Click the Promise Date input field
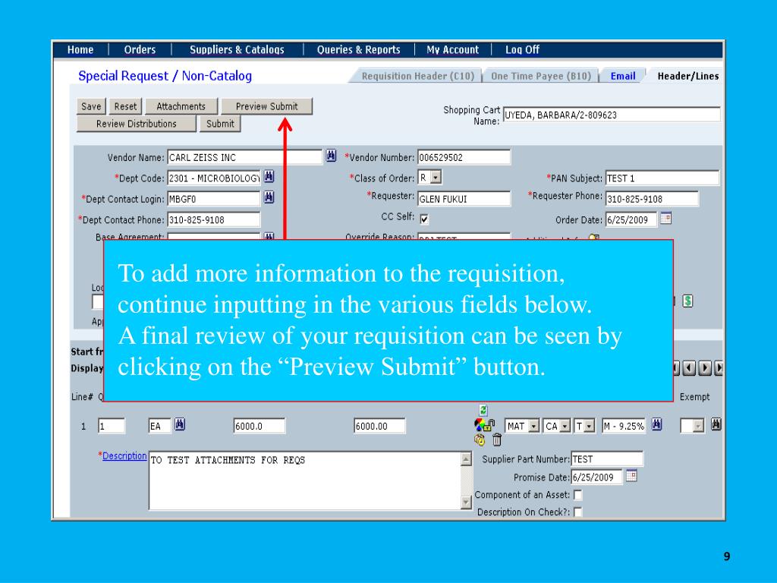The image size is (777, 583). [x=596, y=477]
